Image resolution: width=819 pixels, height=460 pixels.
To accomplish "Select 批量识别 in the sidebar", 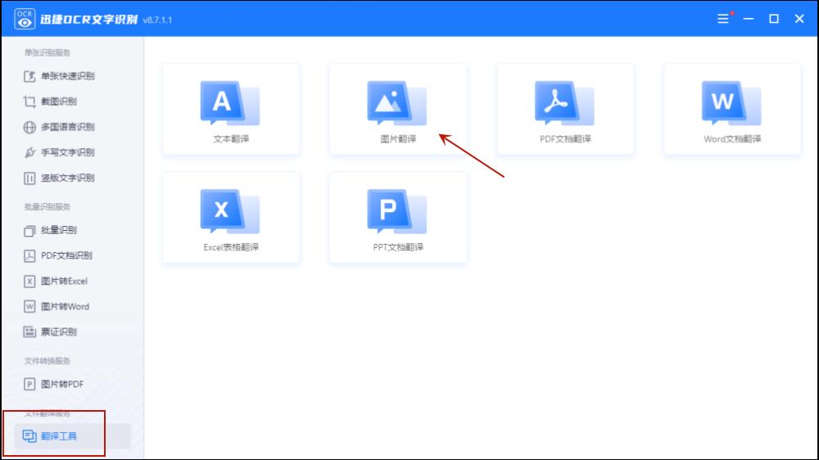I will point(50,230).
